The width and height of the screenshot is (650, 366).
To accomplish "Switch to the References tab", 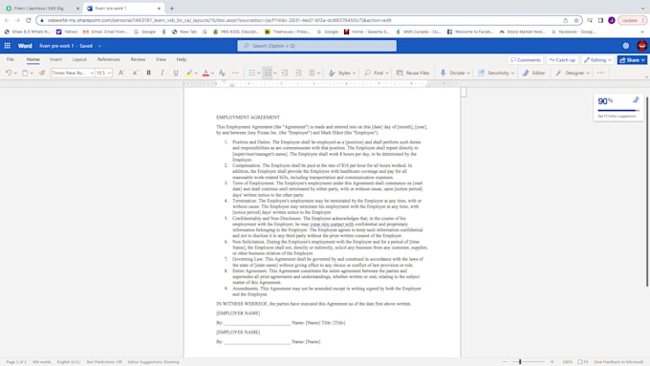I will (x=109, y=59).
